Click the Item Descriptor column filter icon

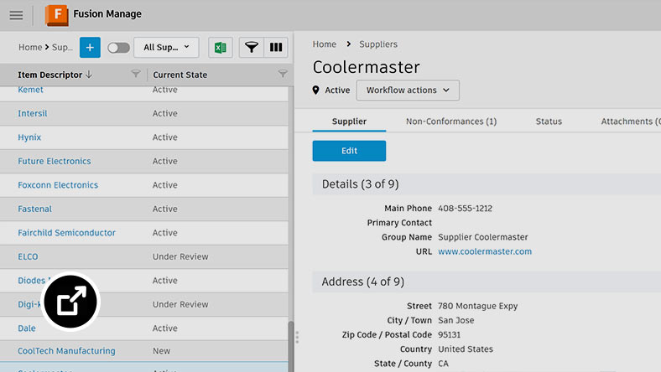click(x=136, y=75)
